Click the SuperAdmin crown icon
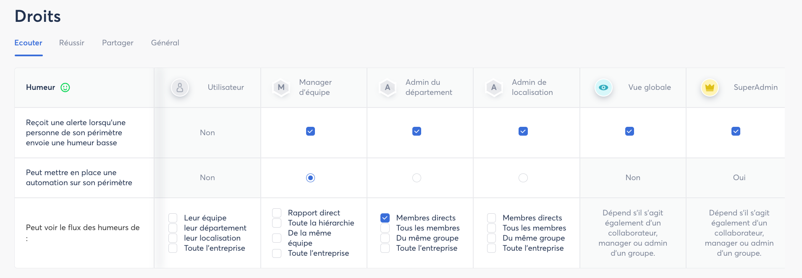 (x=710, y=87)
